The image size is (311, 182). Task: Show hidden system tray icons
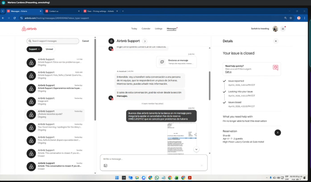(267, 178)
